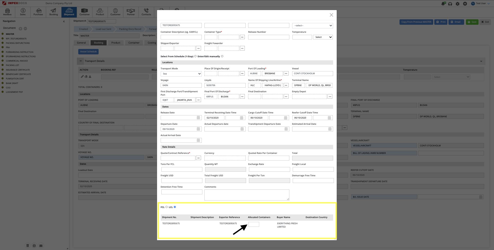This screenshot has width=494, height=250.
Task: Click the Vessel CONTI STOCKHOLM field
Action: (x=313, y=73)
